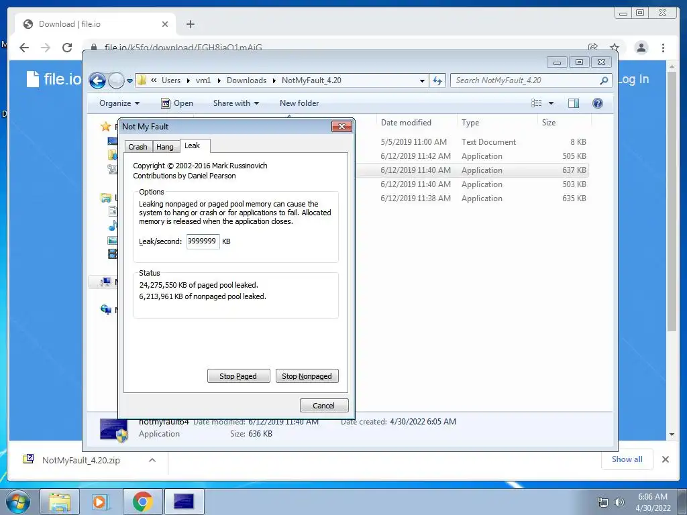Image resolution: width=687 pixels, height=515 pixels.
Task: Click the Music library icon in sidebar
Action: tap(113, 225)
